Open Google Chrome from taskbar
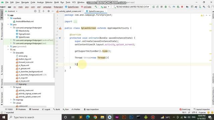Viewport: 214px width, 120px height. click(95, 117)
